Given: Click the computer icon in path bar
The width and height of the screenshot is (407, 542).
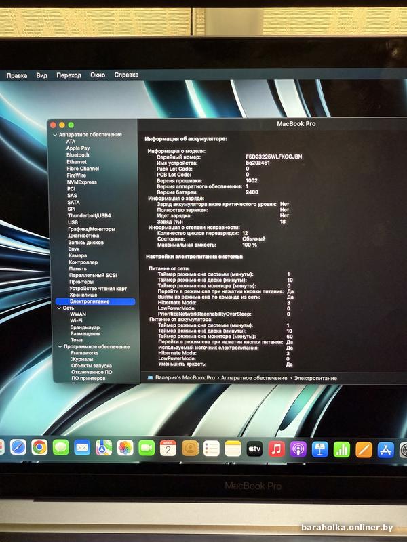Looking at the screenshot, I should [150, 378].
